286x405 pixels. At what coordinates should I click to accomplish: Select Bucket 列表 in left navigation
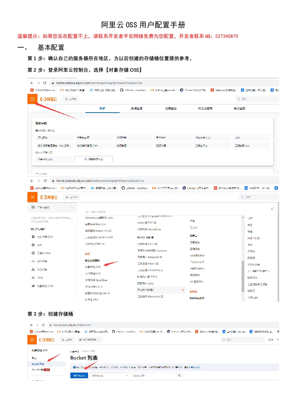pos(38,364)
